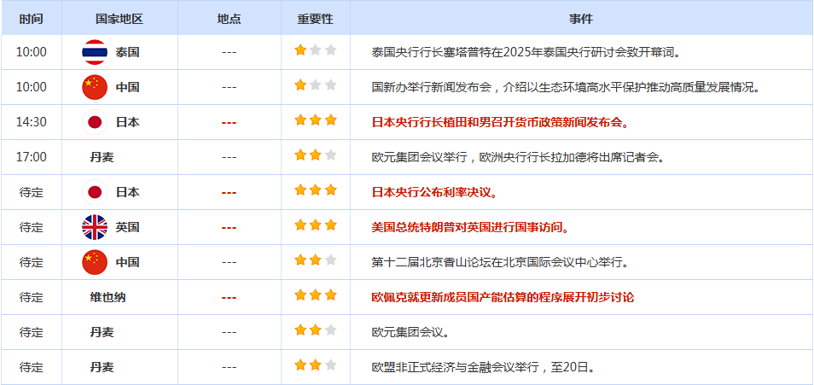The height and width of the screenshot is (385, 814).
Task: Click the 事件 column header
Action: [580, 18]
